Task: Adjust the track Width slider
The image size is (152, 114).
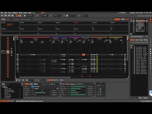Action: pos(42,95)
